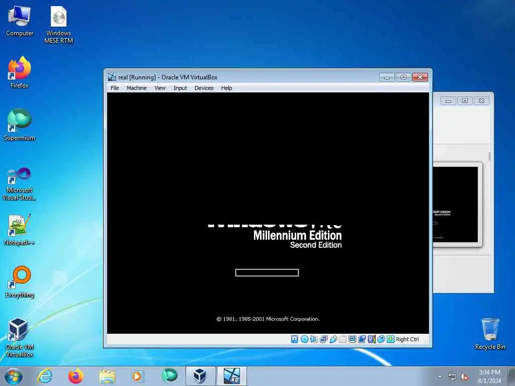Open Windows Explorer from the taskbar
Screen dimensions: 515x386
coord(107,376)
